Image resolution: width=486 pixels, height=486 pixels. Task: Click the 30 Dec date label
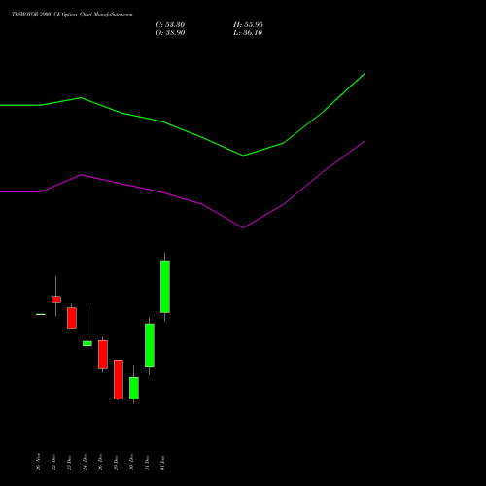pos(131,462)
